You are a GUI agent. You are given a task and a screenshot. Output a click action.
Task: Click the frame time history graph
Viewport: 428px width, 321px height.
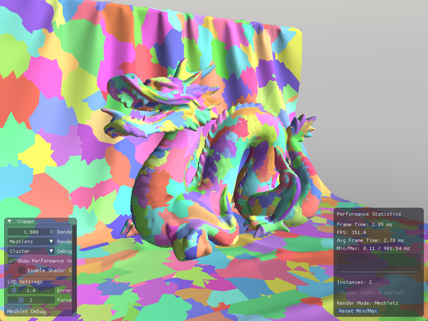point(379,264)
